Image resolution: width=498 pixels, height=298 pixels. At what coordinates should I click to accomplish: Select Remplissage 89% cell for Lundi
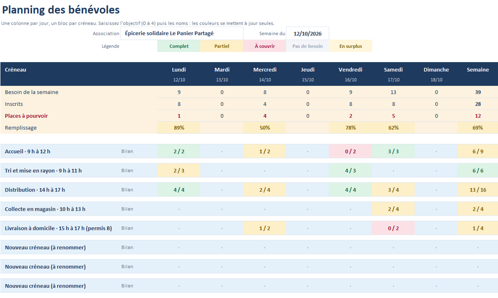tap(179, 128)
